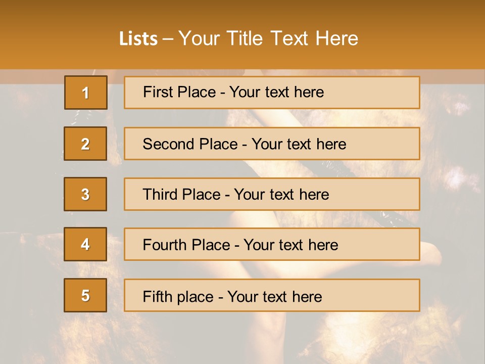Image resolution: width=485 pixels, height=364 pixels.
Task: Click "Your text here" in Second Place row
Action: pos(299,144)
